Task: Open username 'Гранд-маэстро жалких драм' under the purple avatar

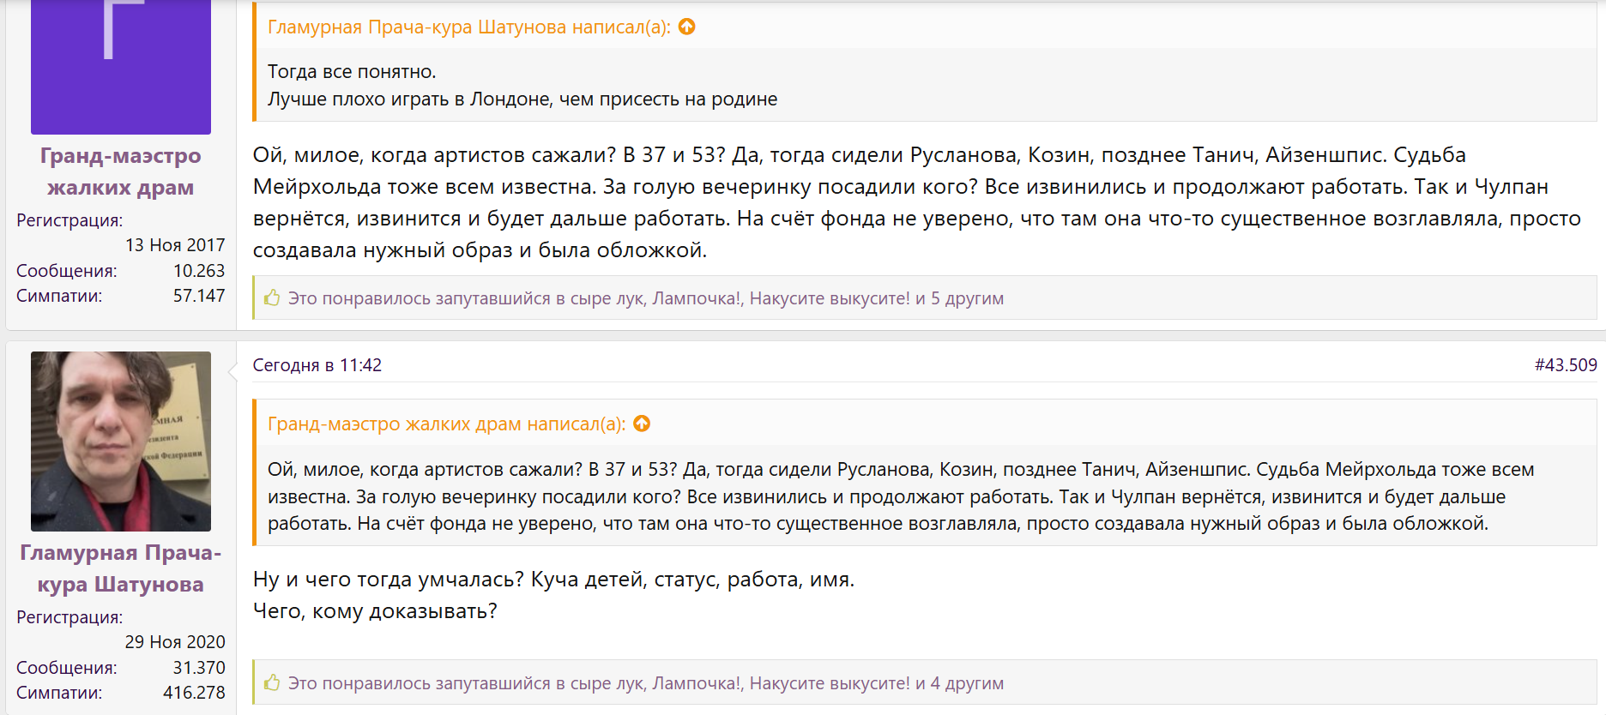Action: (121, 171)
